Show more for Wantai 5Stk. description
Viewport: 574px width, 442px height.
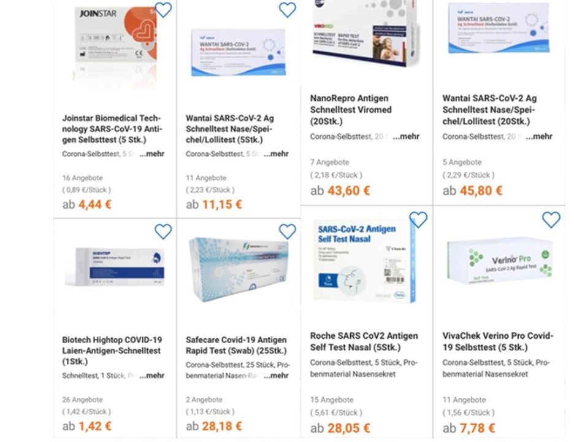coord(276,154)
